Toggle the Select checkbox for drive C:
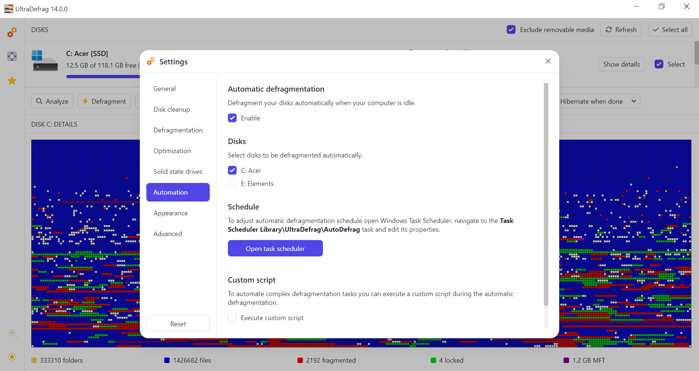This screenshot has height=371, width=699. 659,64
